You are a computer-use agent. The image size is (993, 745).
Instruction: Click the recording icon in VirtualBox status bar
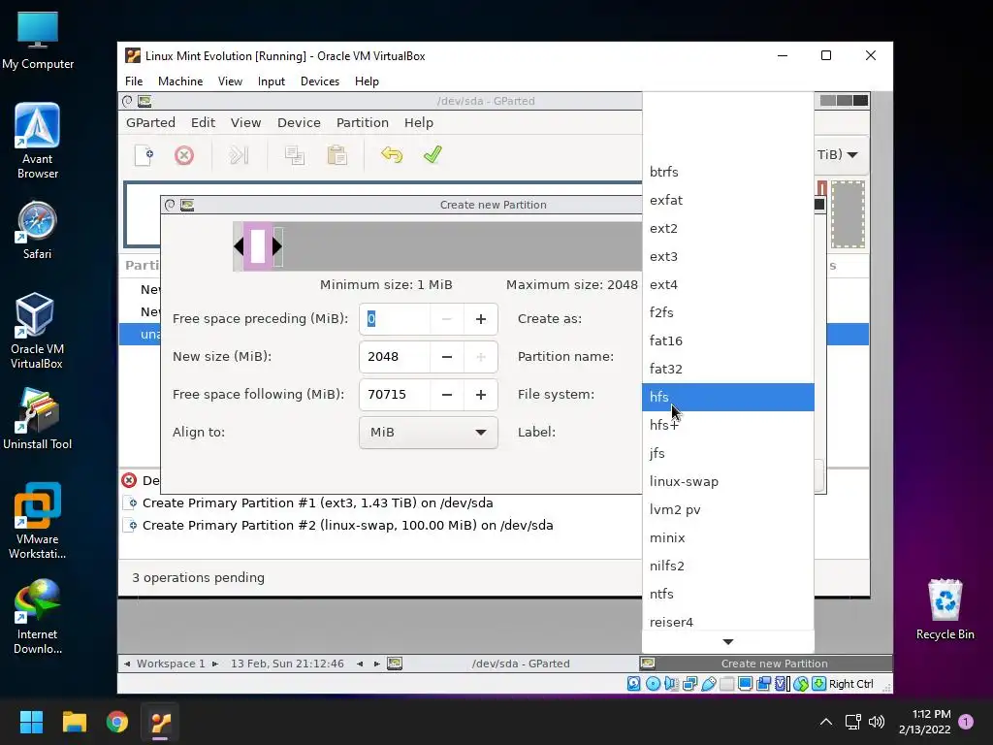click(764, 684)
